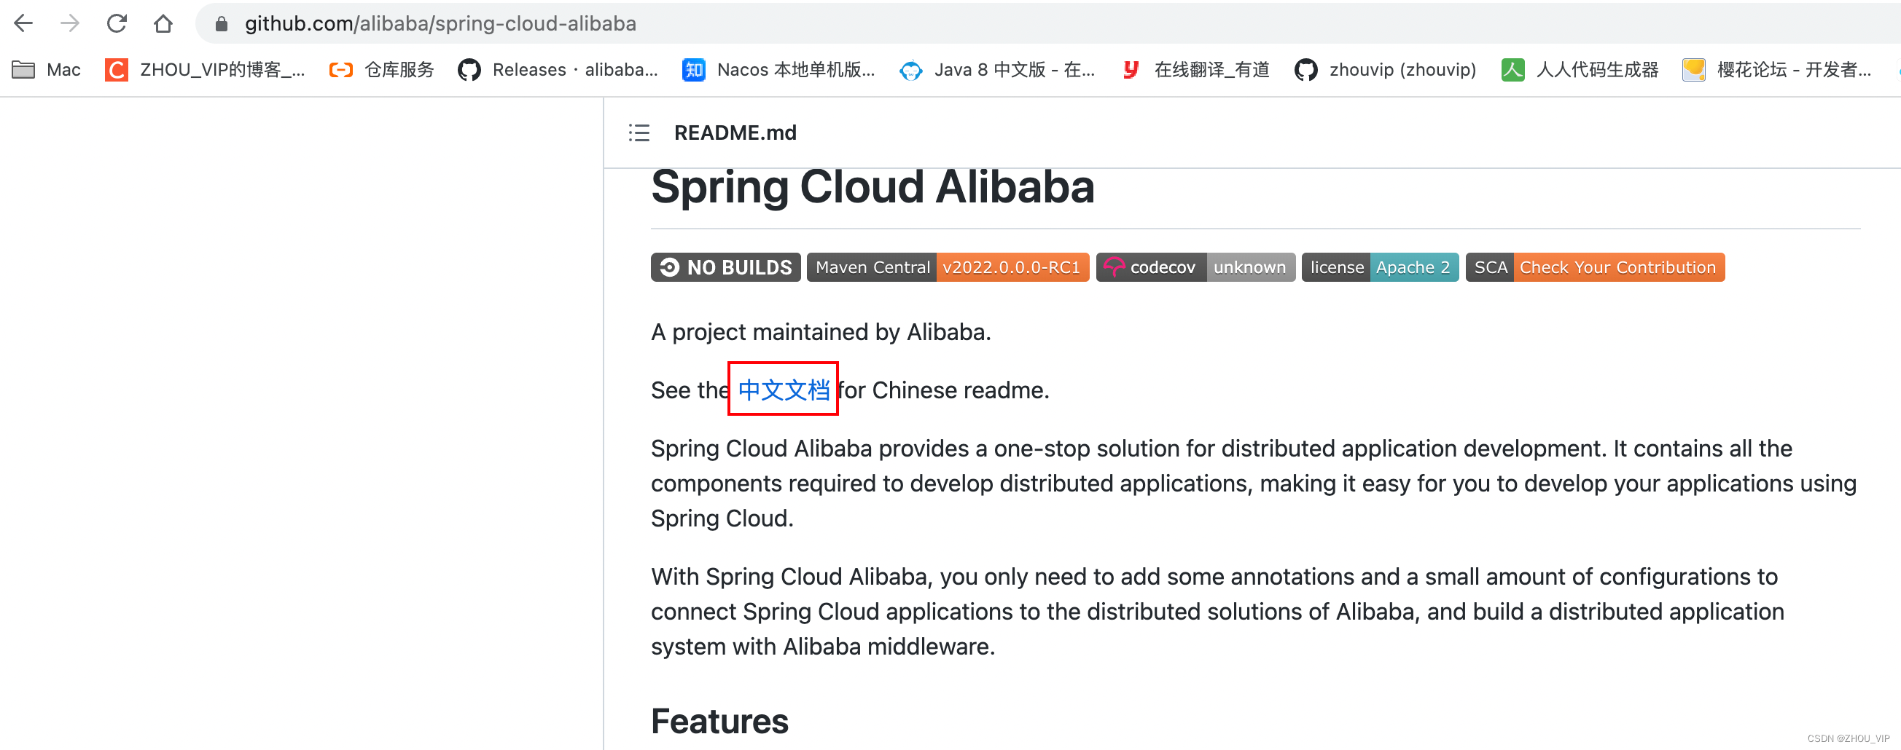Reload the current page
This screenshot has height=750, width=1901.
117,23
